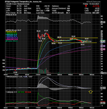The height and width of the screenshot is (109, 107).
Task: Click the Low value 30.22 in the quote table
Action: [19, 11]
